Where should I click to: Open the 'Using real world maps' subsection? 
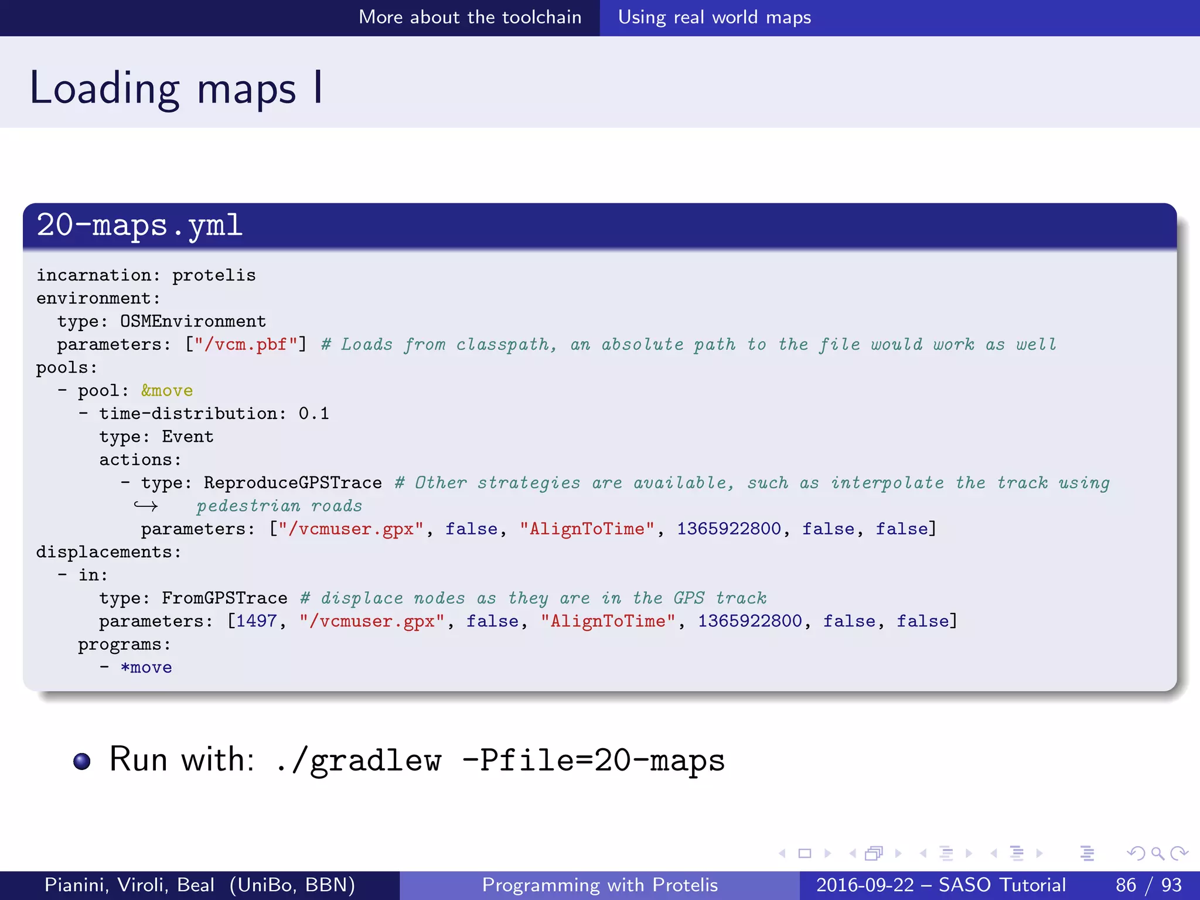click(x=714, y=18)
